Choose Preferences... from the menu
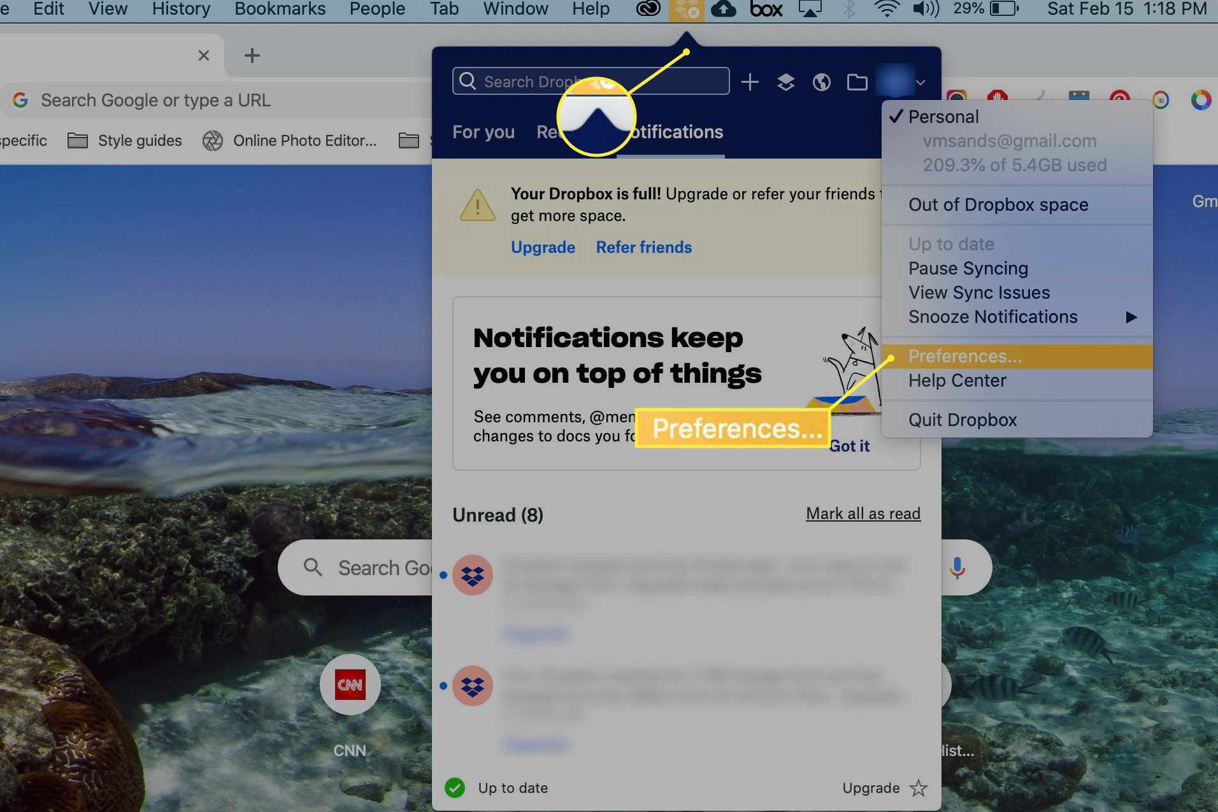1218x812 pixels. coord(1017,357)
